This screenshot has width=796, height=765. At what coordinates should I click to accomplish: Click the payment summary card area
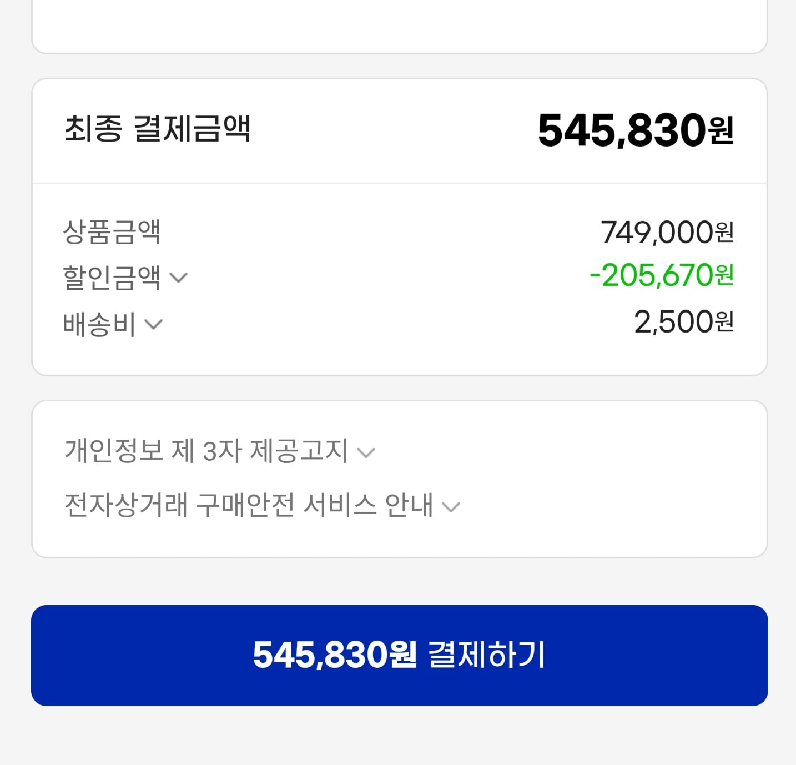pos(398,228)
